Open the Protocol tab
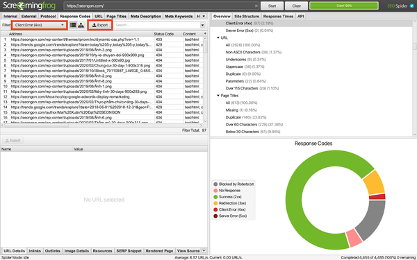417x260 pixels. [x=48, y=16]
